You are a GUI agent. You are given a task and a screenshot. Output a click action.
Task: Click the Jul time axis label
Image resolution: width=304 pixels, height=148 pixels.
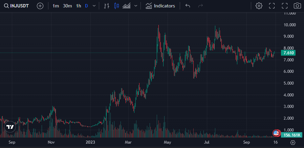coord(207,143)
